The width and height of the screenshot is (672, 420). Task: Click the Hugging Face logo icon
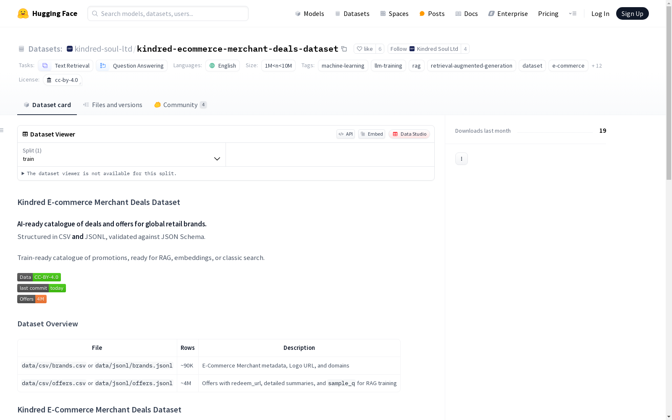(23, 13)
